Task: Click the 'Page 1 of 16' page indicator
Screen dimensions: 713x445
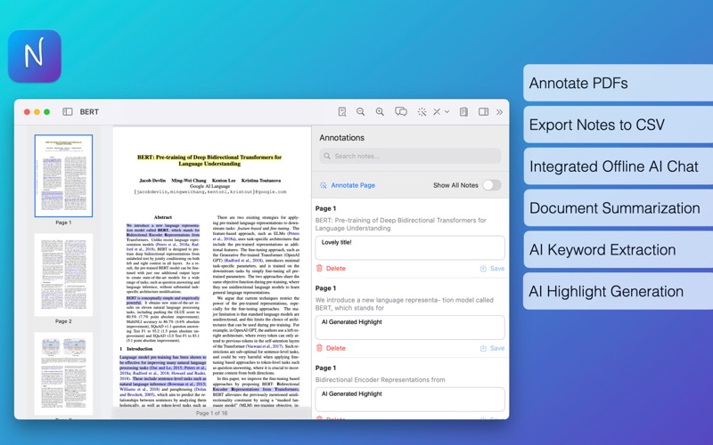Action: click(x=211, y=413)
